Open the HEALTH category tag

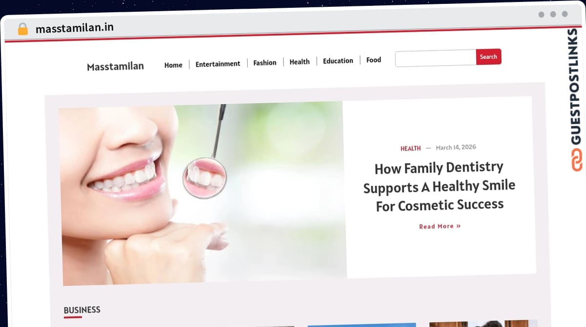pos(411,148)
